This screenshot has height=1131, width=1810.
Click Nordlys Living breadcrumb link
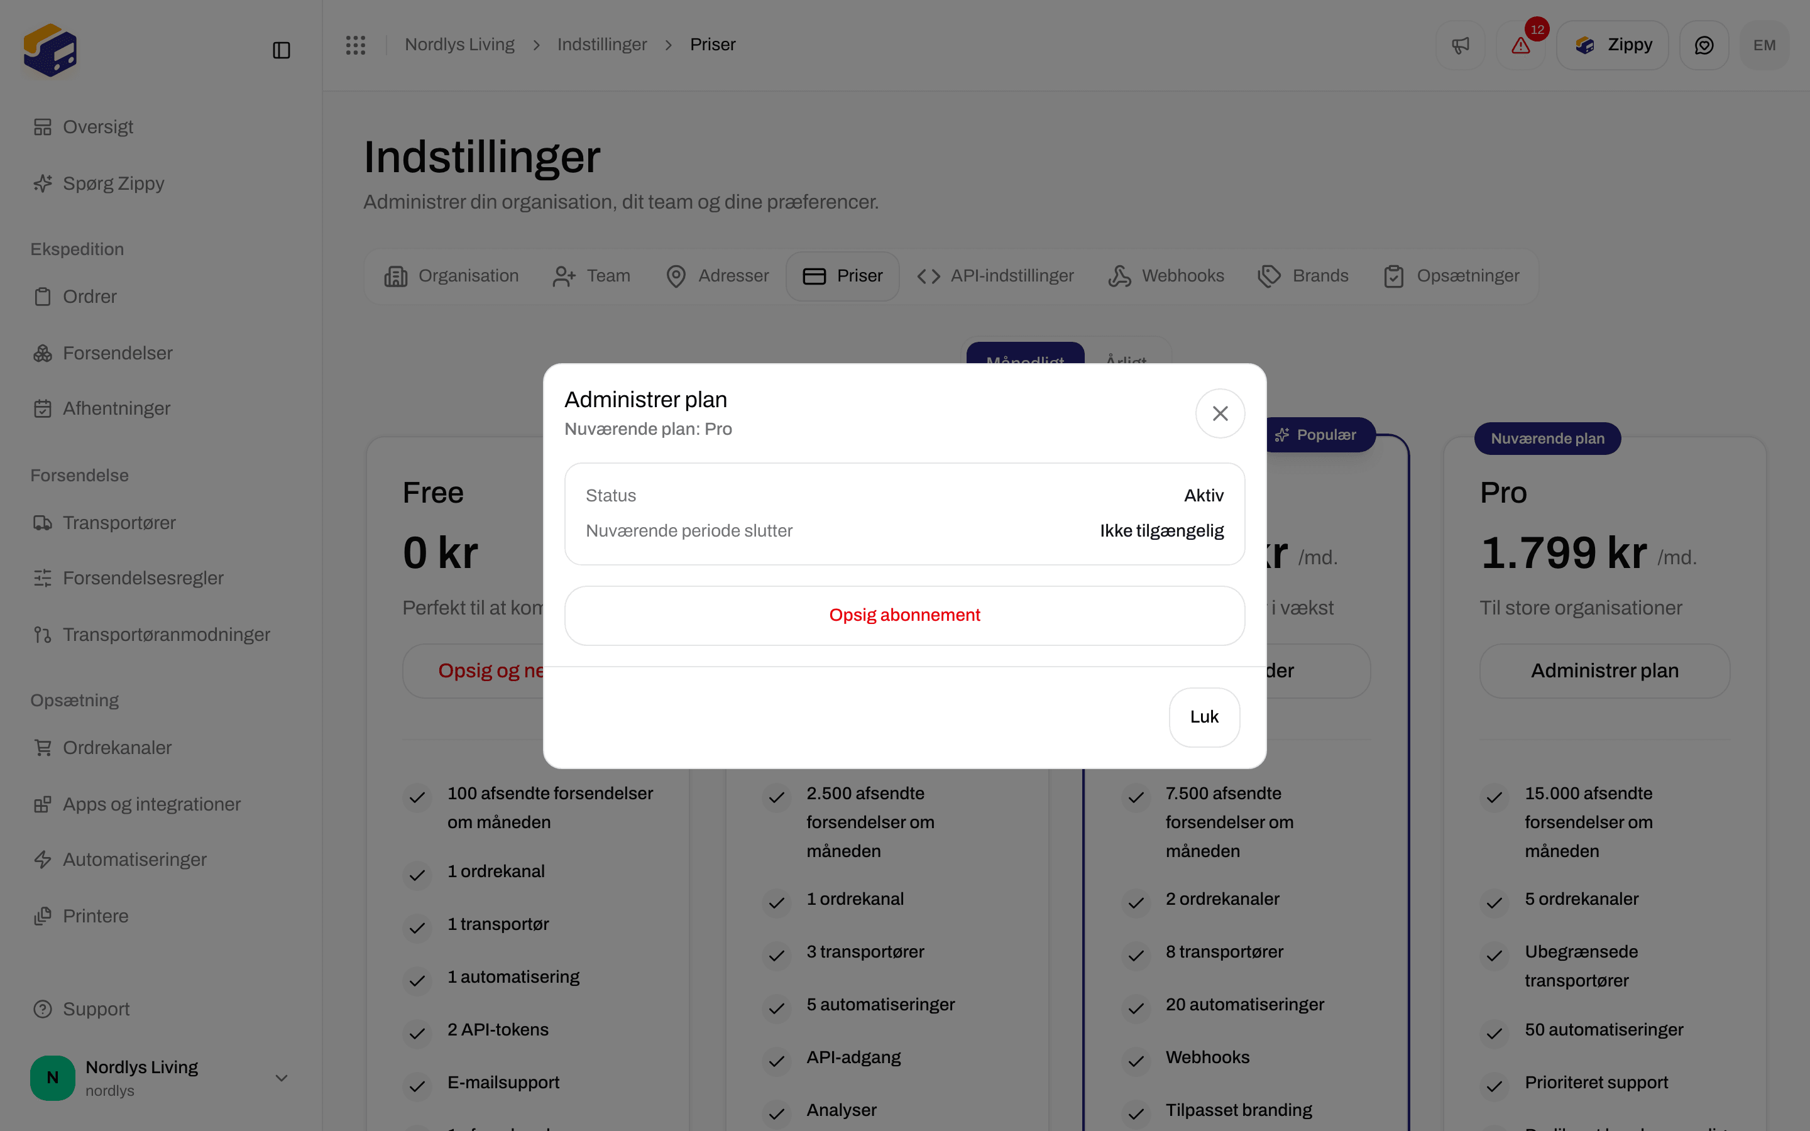(x=459, y=45)
